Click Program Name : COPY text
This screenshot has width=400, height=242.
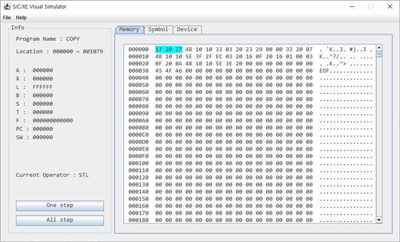coord(48,39)
